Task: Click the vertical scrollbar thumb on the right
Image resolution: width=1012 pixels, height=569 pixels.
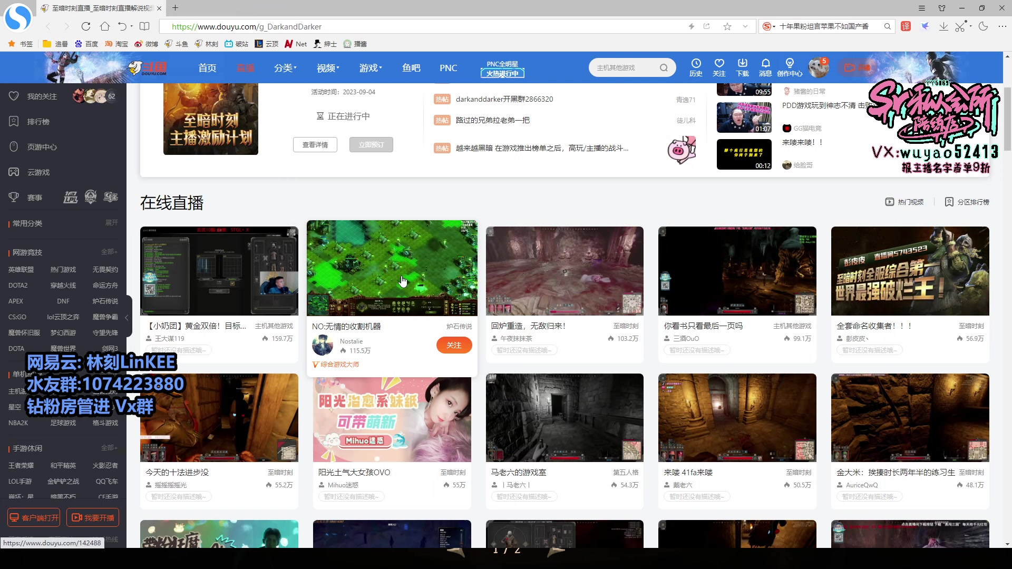Action: click(1007, 119)
